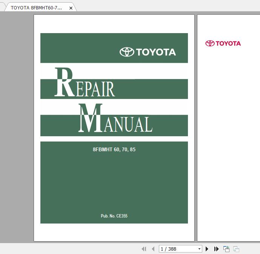Click the next view navigation icon

tap(236, 249)
